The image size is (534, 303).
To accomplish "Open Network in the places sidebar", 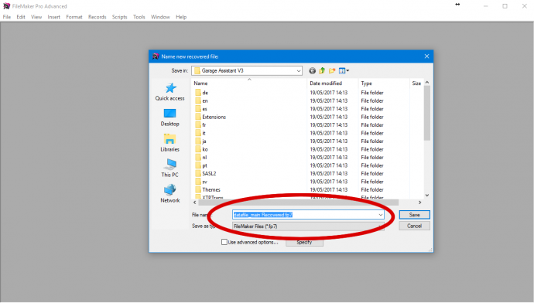I will 170,194.
